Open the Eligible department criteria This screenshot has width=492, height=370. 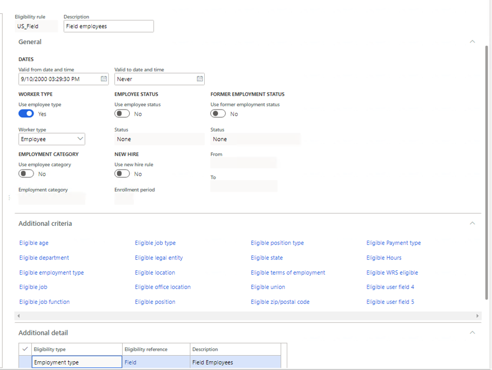[x=44, y=258]
